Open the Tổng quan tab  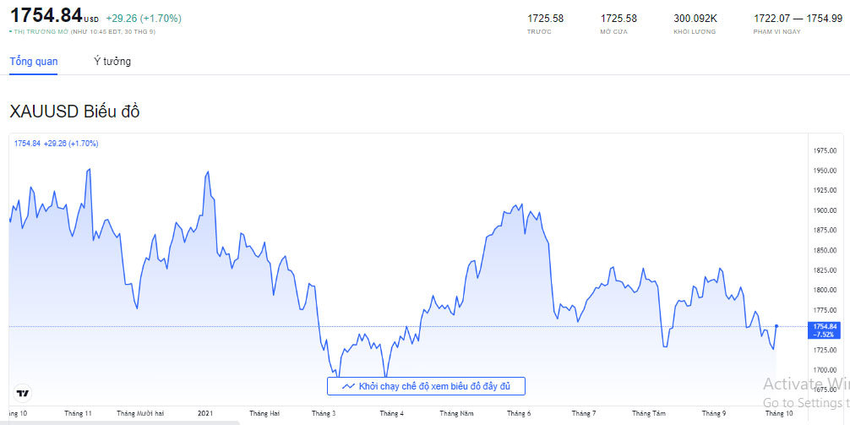coord(34,62)
